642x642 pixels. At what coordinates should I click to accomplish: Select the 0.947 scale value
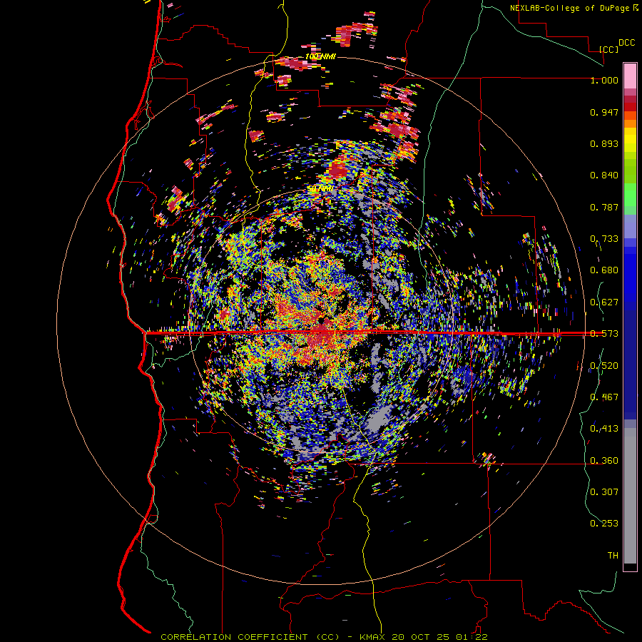coord(604,112)
